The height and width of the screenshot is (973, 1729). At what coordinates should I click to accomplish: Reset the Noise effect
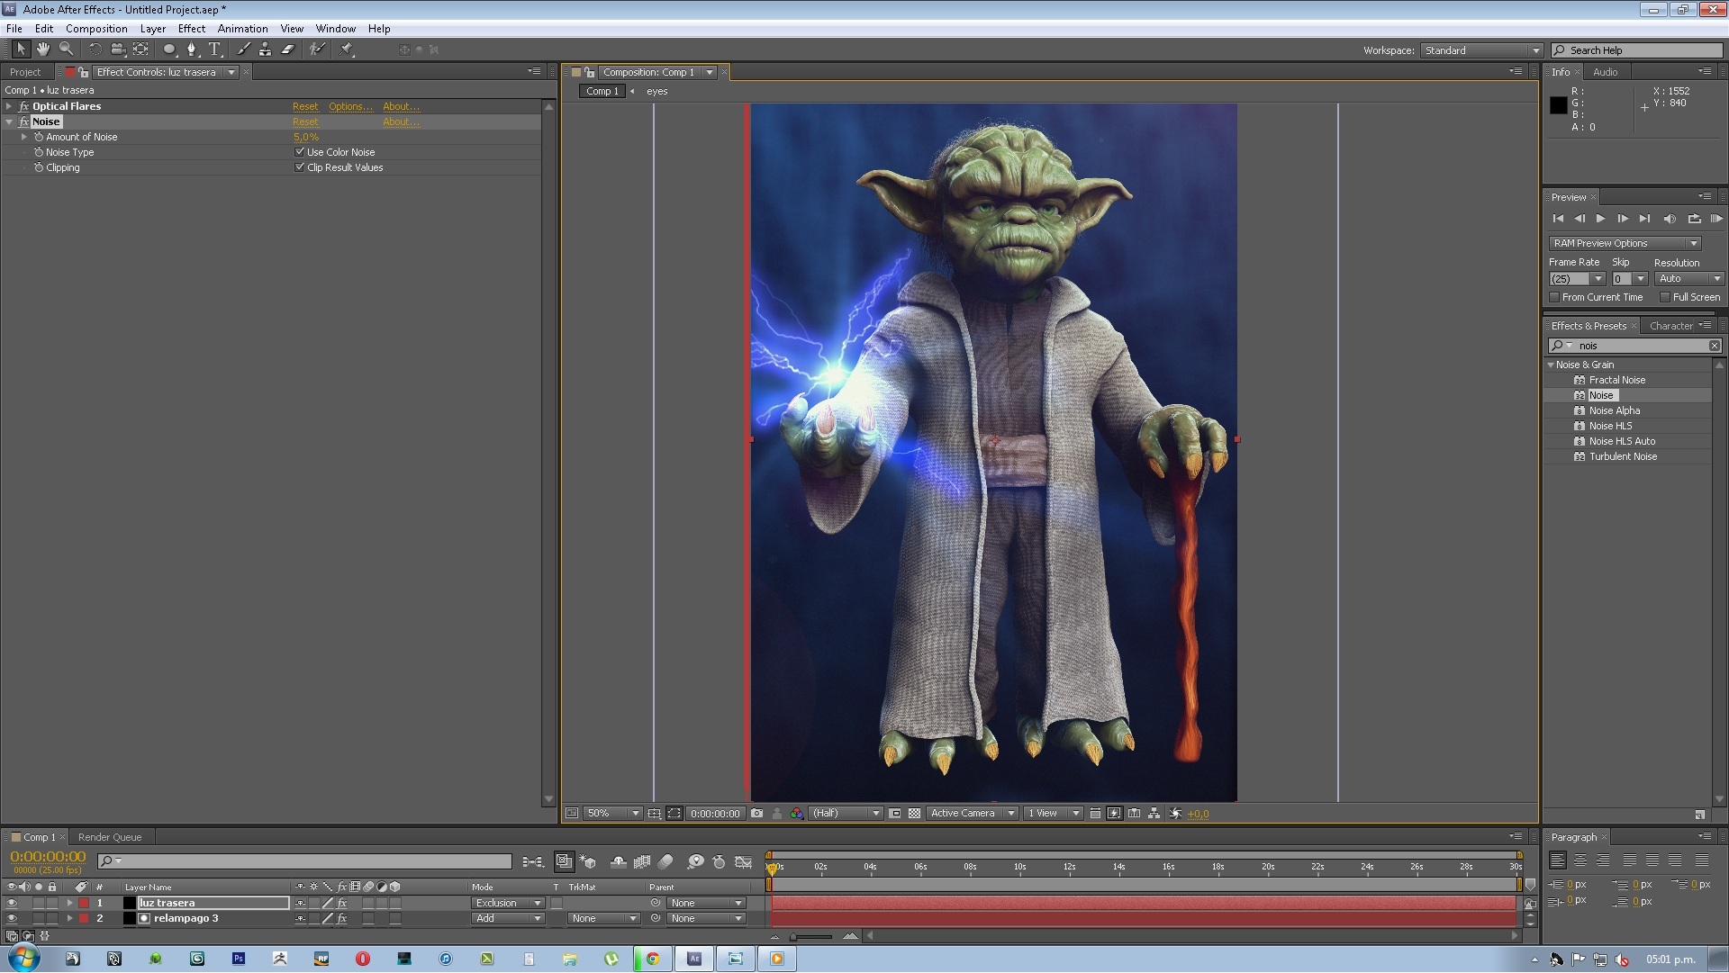point(304,122)
